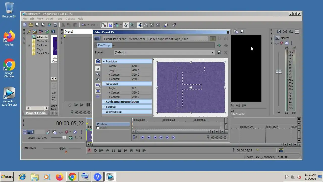The height and width of the screenshot is (182, 323).
Task: Select the Normal Edit tool in toolbar
Action: (x=140, y=25)
